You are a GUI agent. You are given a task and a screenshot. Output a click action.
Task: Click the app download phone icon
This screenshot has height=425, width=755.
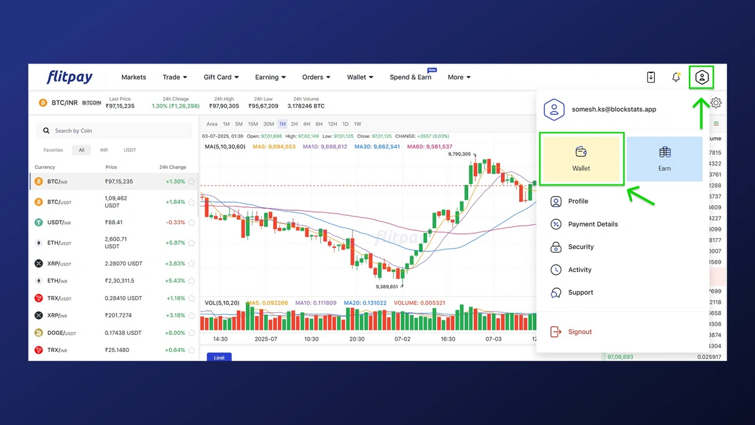[x=651, y=77]
